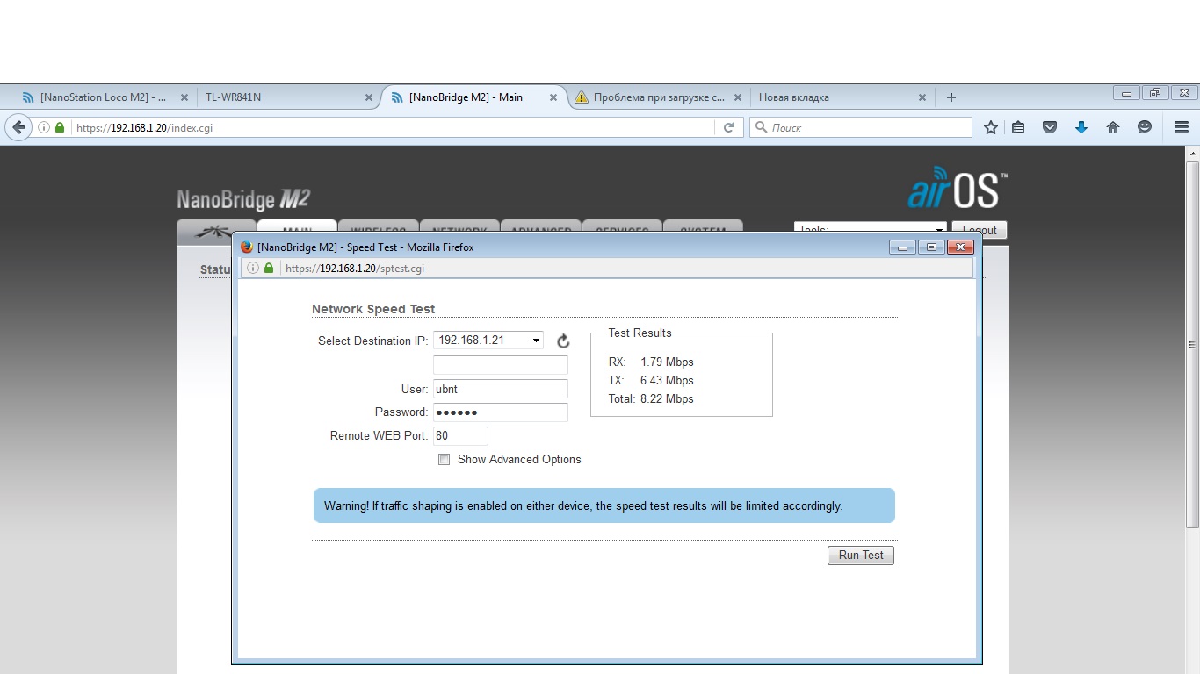The image size is (1200, 674).
Task: Close the TL-WR841N tab
Action: 369,97
